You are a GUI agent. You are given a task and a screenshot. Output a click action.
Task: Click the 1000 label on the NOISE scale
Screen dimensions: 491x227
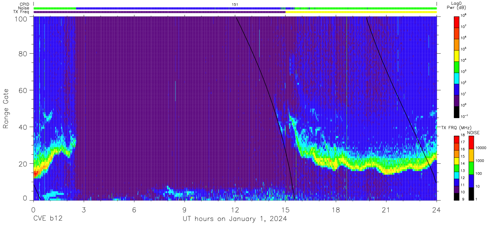[480, 161]
